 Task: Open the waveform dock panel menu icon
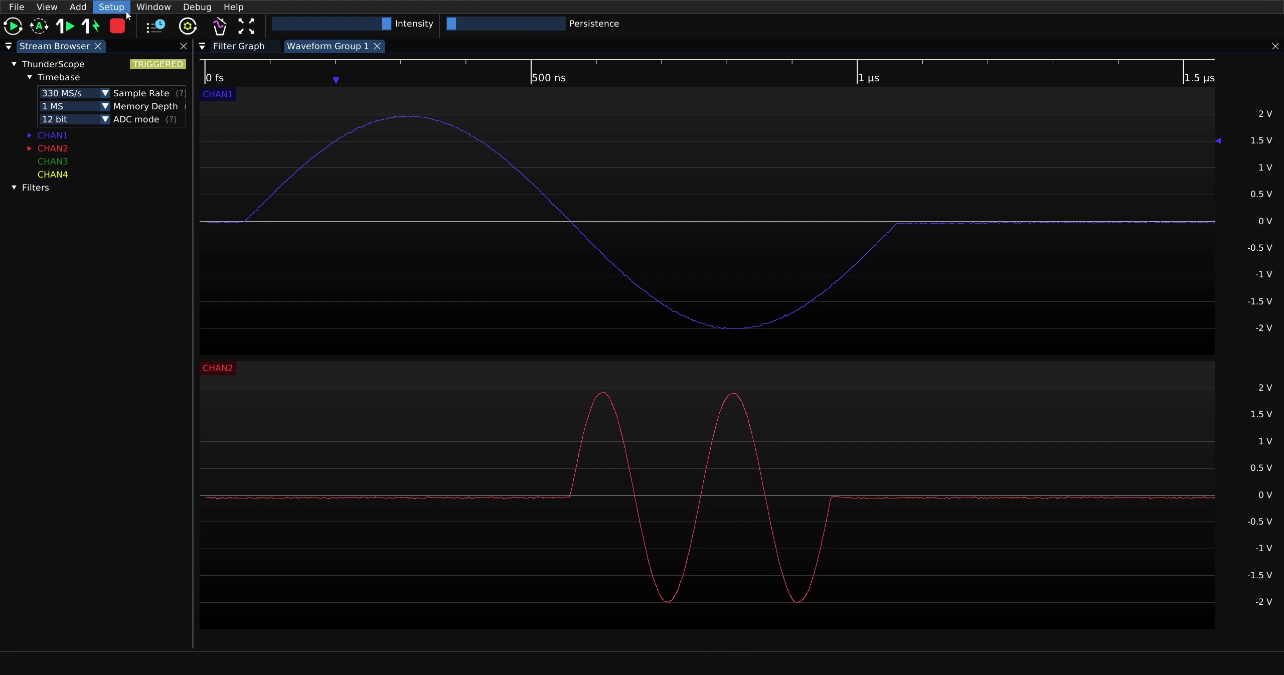pyautogui.click(x=202, y=46)
